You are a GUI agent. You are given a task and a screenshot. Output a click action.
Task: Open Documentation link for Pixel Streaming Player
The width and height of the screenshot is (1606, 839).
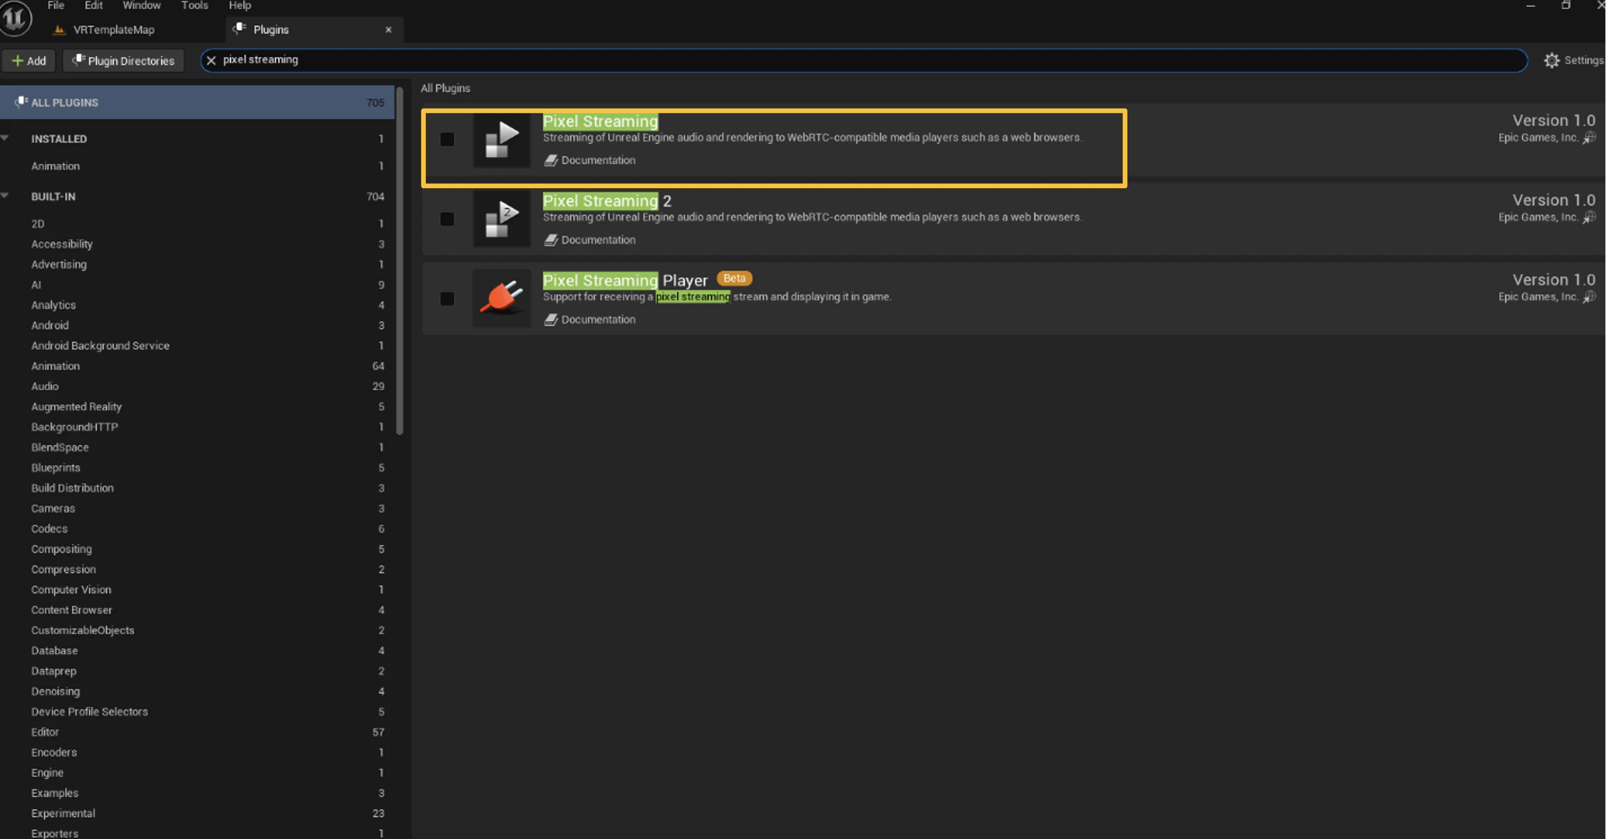[598, 320]
